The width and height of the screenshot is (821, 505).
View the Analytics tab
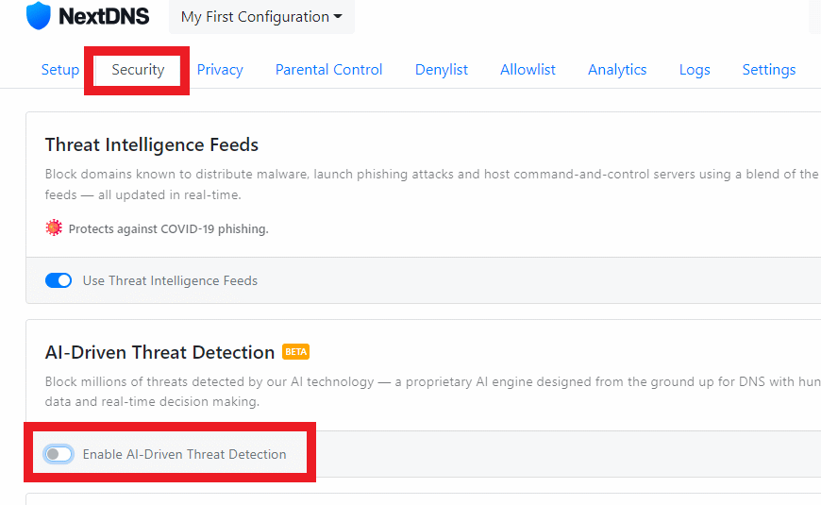[617, 70]
